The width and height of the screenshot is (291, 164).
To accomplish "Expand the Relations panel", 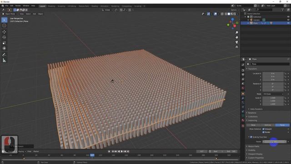I will 252,113.
